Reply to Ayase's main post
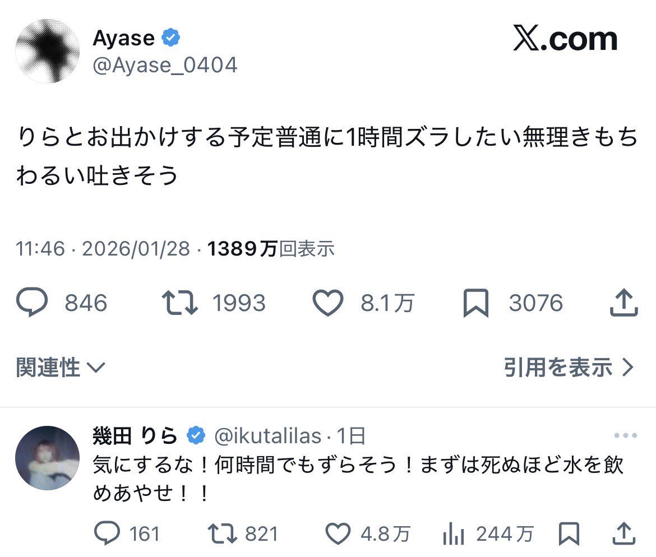This screenshot has width=656, height=557. pyautogui.click(x=34, y=303)
